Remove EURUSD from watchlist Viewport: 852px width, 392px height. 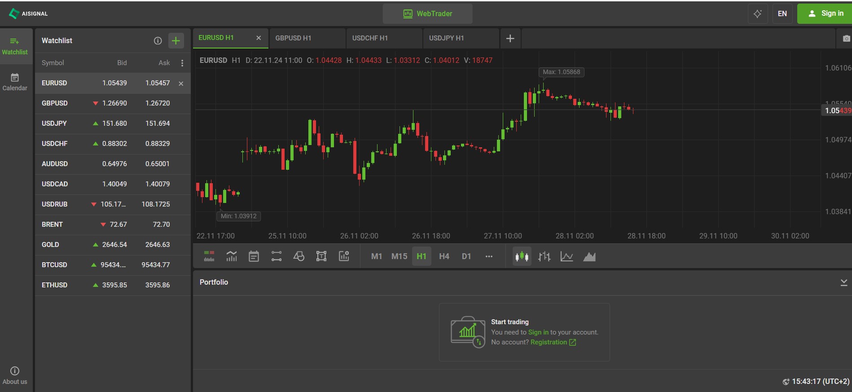(x=181, y=84)
